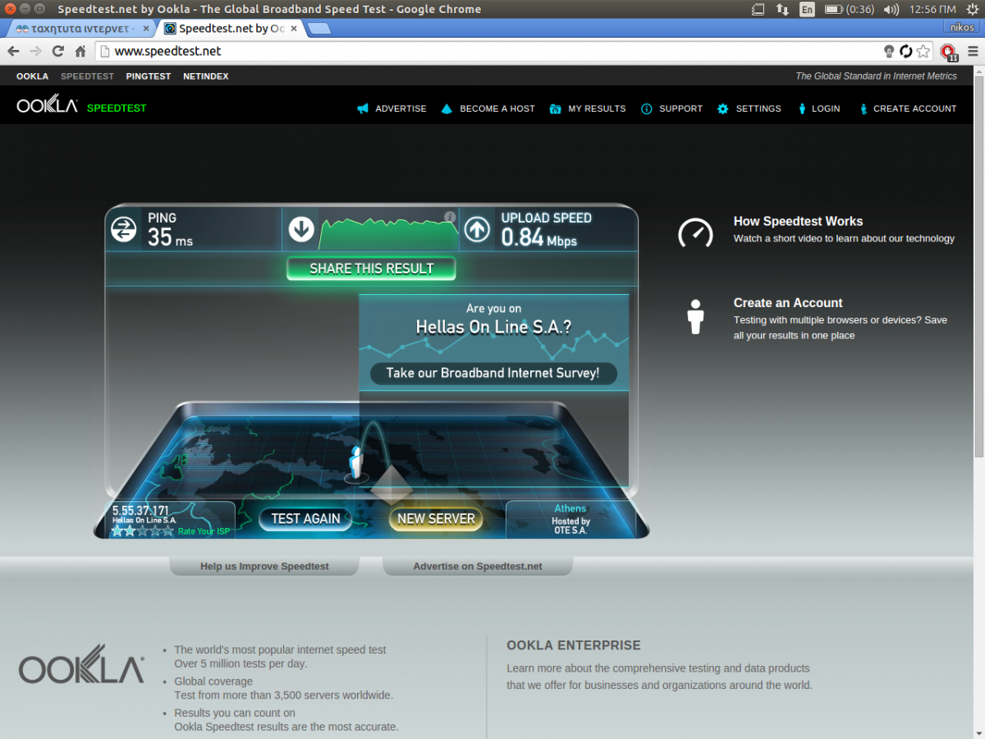Click SHARE THIS RESULT button

pos(371,269)
